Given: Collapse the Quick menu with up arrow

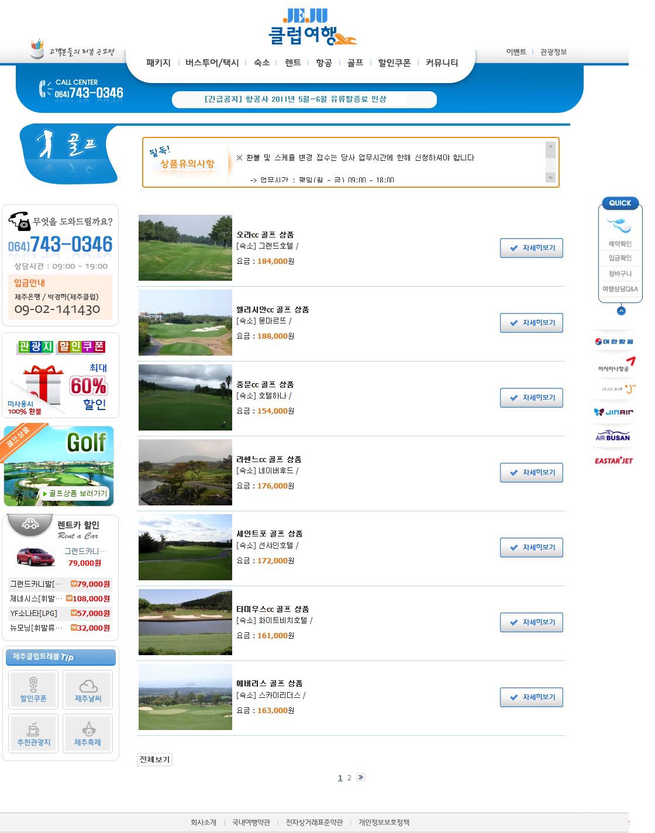Looking at the screenshot, I should coord(621,311).
